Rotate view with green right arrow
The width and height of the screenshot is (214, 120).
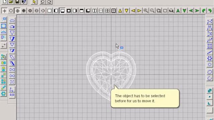[197, 11]
